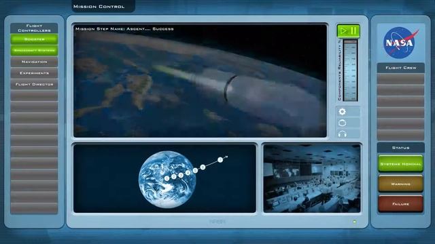Click the Mission Step Name Ascent Success text
This screenshot has height=244, width=435.
124,28
